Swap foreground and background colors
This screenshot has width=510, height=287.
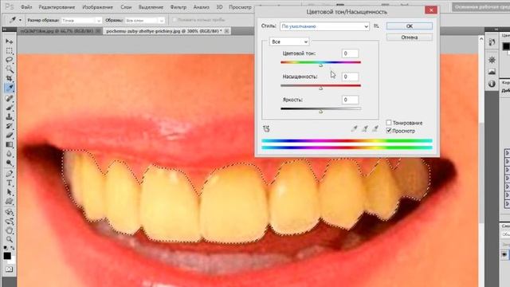point(13,249)
